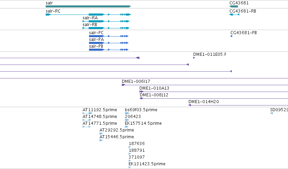This screenshot has width=288, height=169.
Task: Click the AT15446.5prime label
Action: 117,137
